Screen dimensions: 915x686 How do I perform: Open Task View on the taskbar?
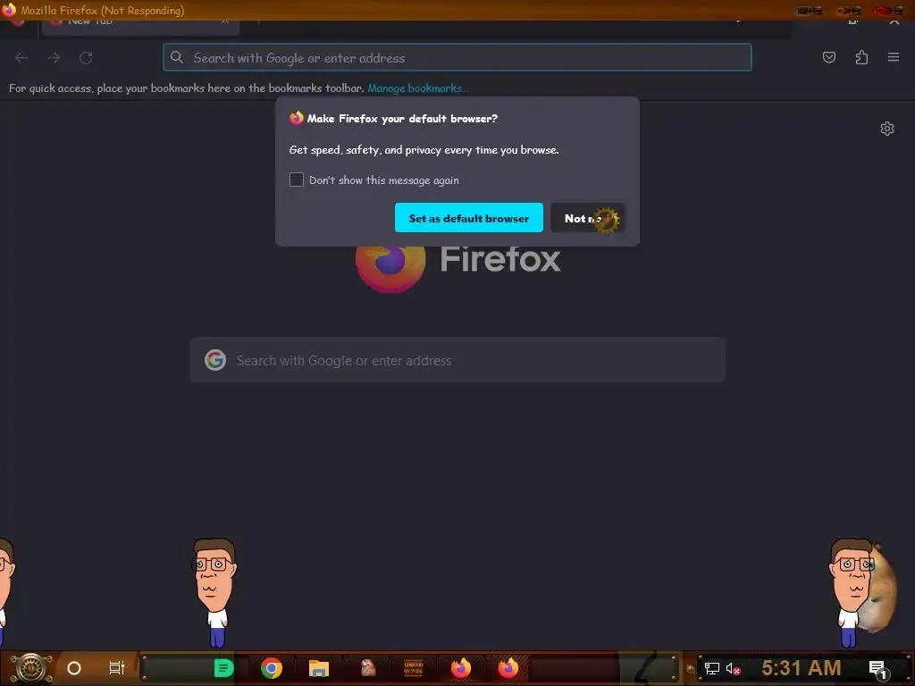coord(117,668)
